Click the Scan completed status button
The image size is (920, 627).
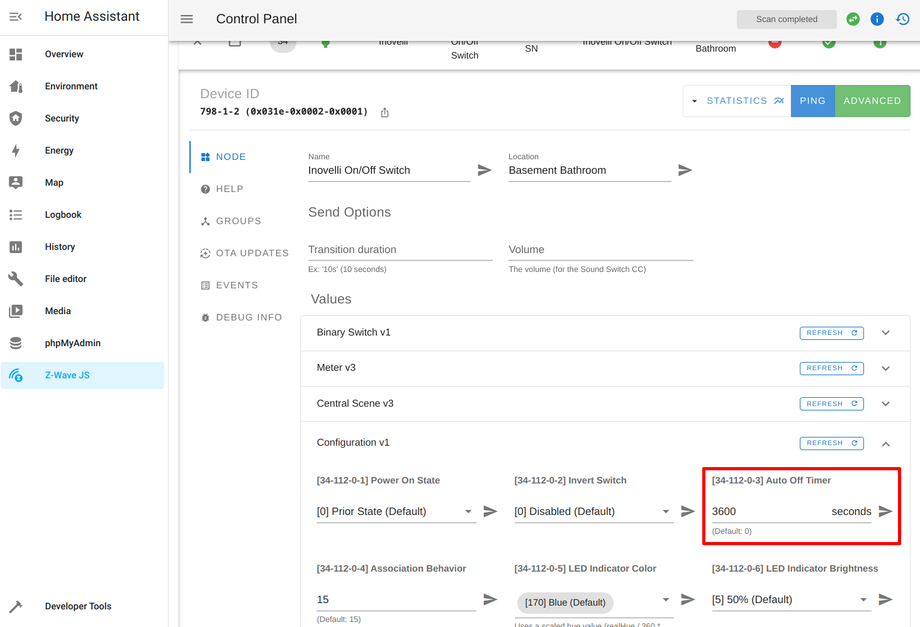click(x=787, y=20)
